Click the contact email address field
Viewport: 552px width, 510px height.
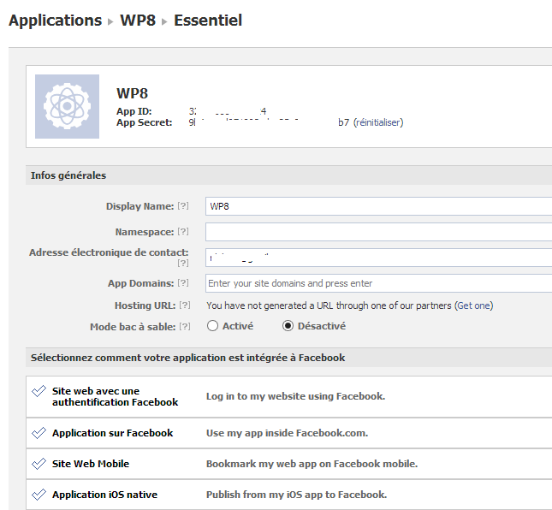click(378, 258)
